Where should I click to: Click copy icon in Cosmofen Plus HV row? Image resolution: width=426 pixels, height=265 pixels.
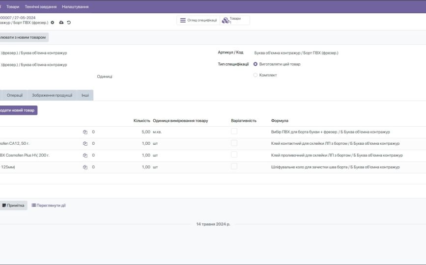click(x=85, y=156)
